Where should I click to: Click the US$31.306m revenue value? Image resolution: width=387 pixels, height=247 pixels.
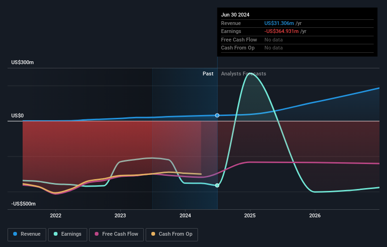[279, 23]
